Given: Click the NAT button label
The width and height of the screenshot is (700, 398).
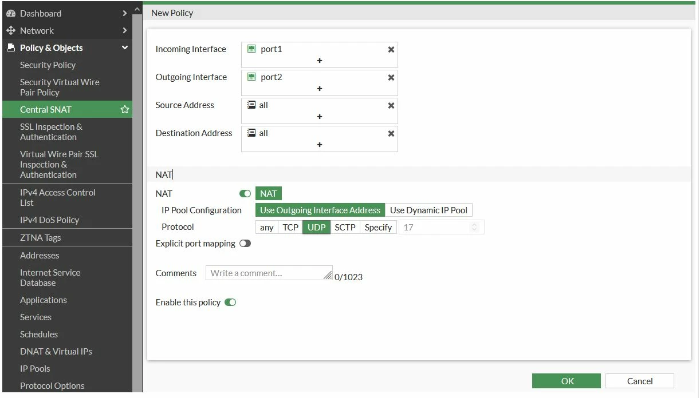Looking at the screenshot, I should pyautogui.click(x=268, y=194).
